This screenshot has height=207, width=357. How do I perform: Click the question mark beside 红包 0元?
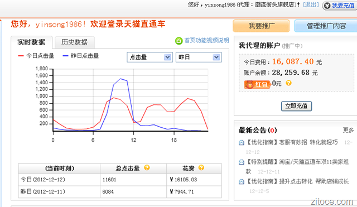coord(288,83)
